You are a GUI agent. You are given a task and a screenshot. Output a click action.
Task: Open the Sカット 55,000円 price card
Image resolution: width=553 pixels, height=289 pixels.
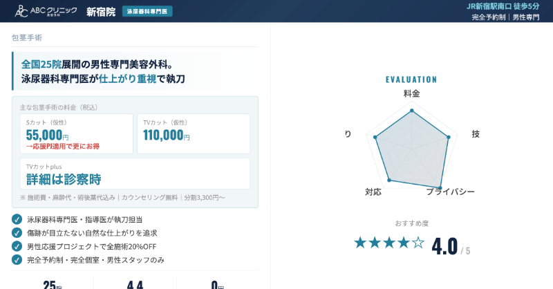[x=76, y=133]
